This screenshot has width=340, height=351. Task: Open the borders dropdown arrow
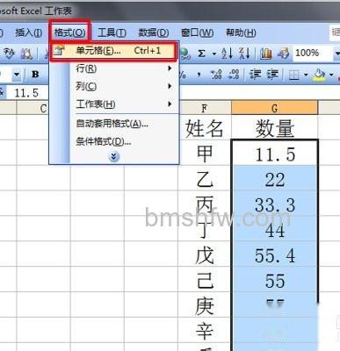point(306,75)
